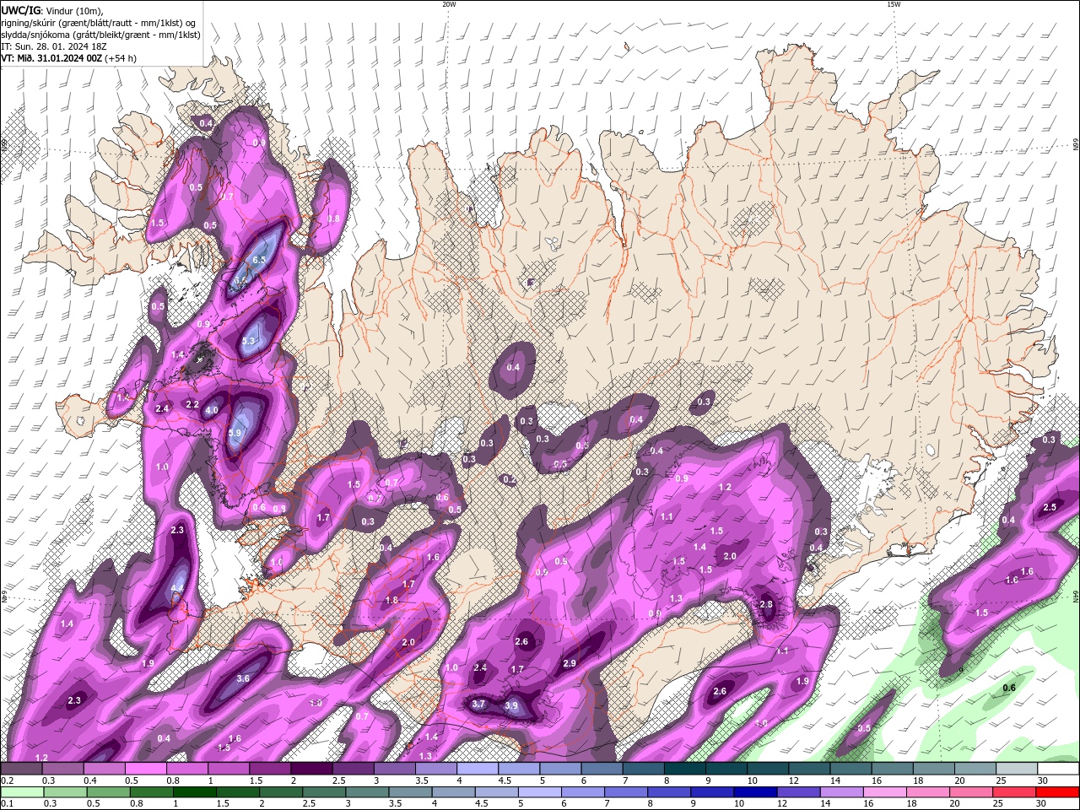1080x810 pixels.
Task: Click the 2.2 precipitation value on the map
Action: pyautogui.click(x=192, y=404)
